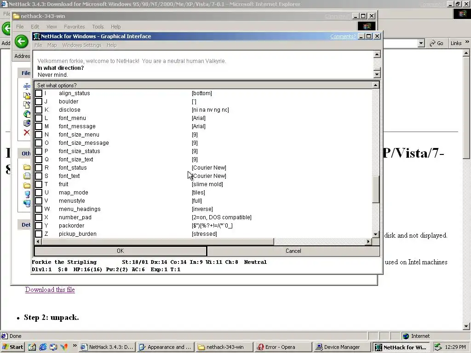Image resolution: width=471 pixels, height=353 pixels.
Task: Click the third quick launch icon
Action: coord(53,347)
